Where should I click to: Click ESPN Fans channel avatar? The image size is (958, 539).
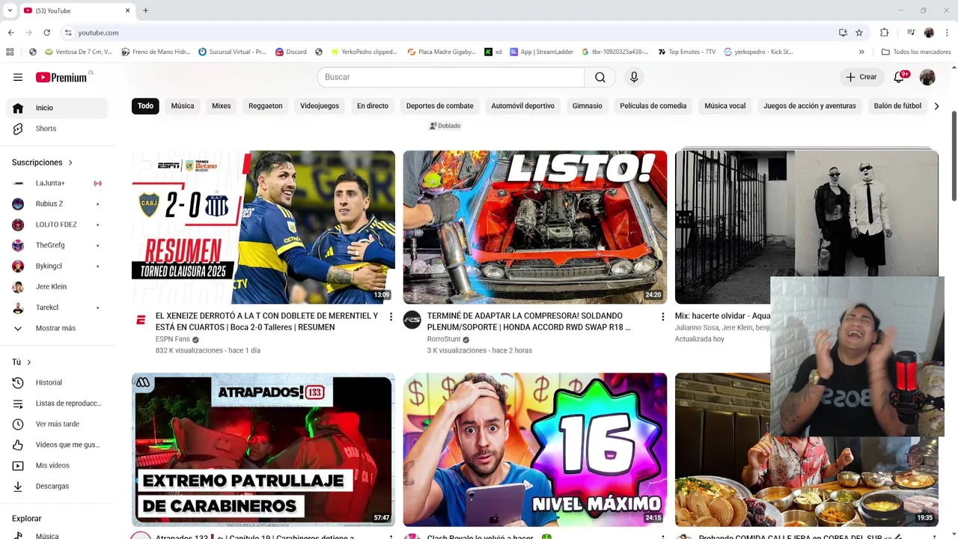tap(141, 320)
